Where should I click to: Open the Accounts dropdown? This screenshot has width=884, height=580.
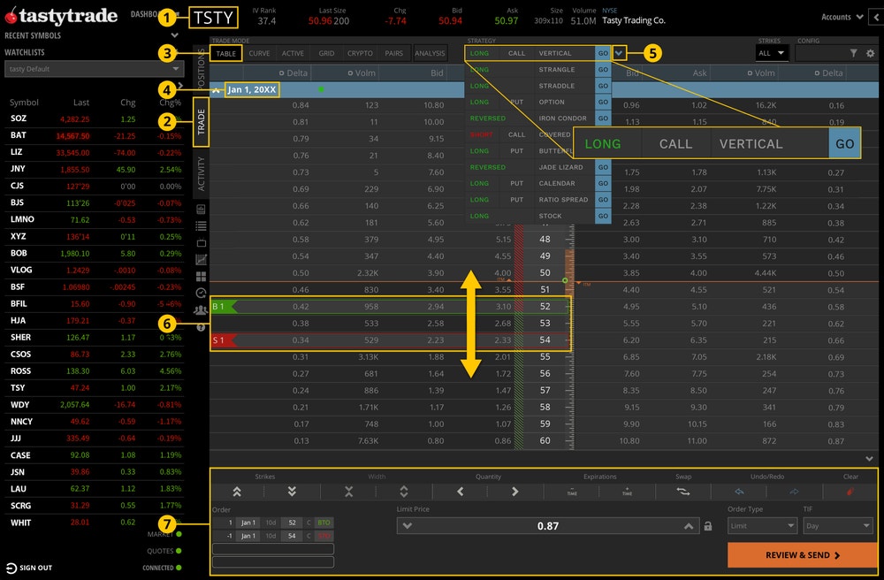pos(842,16)
